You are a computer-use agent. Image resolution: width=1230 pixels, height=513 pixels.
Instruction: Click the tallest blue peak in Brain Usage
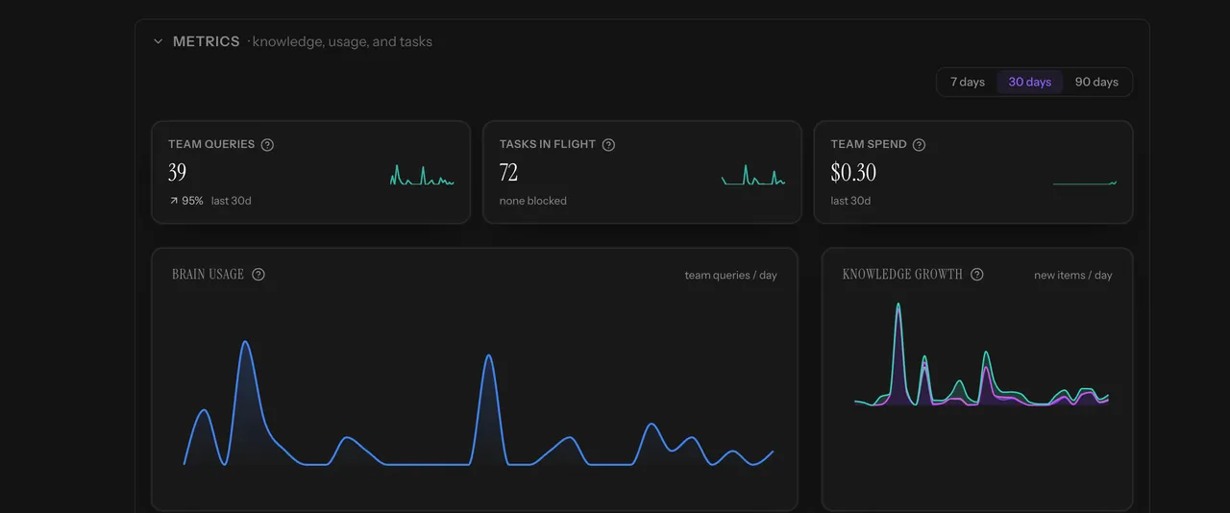tap(245, 343)
